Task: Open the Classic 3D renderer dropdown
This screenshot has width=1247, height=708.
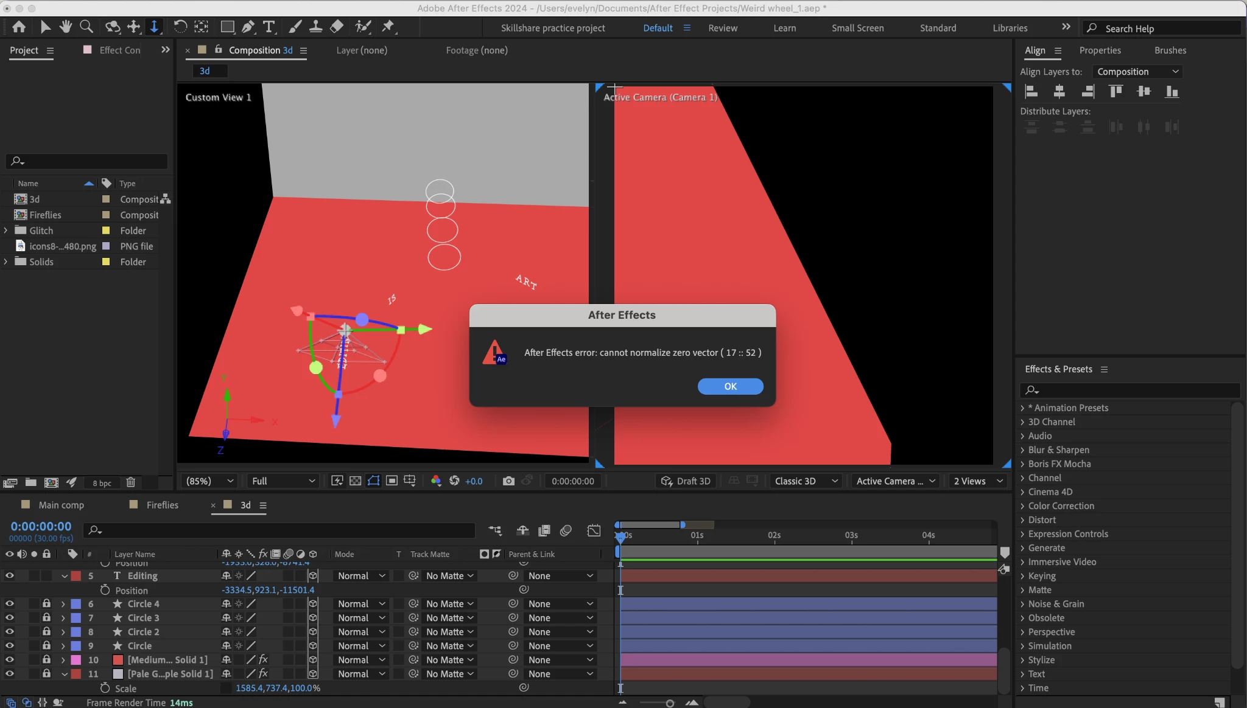Action: click(x=806, y=481)
